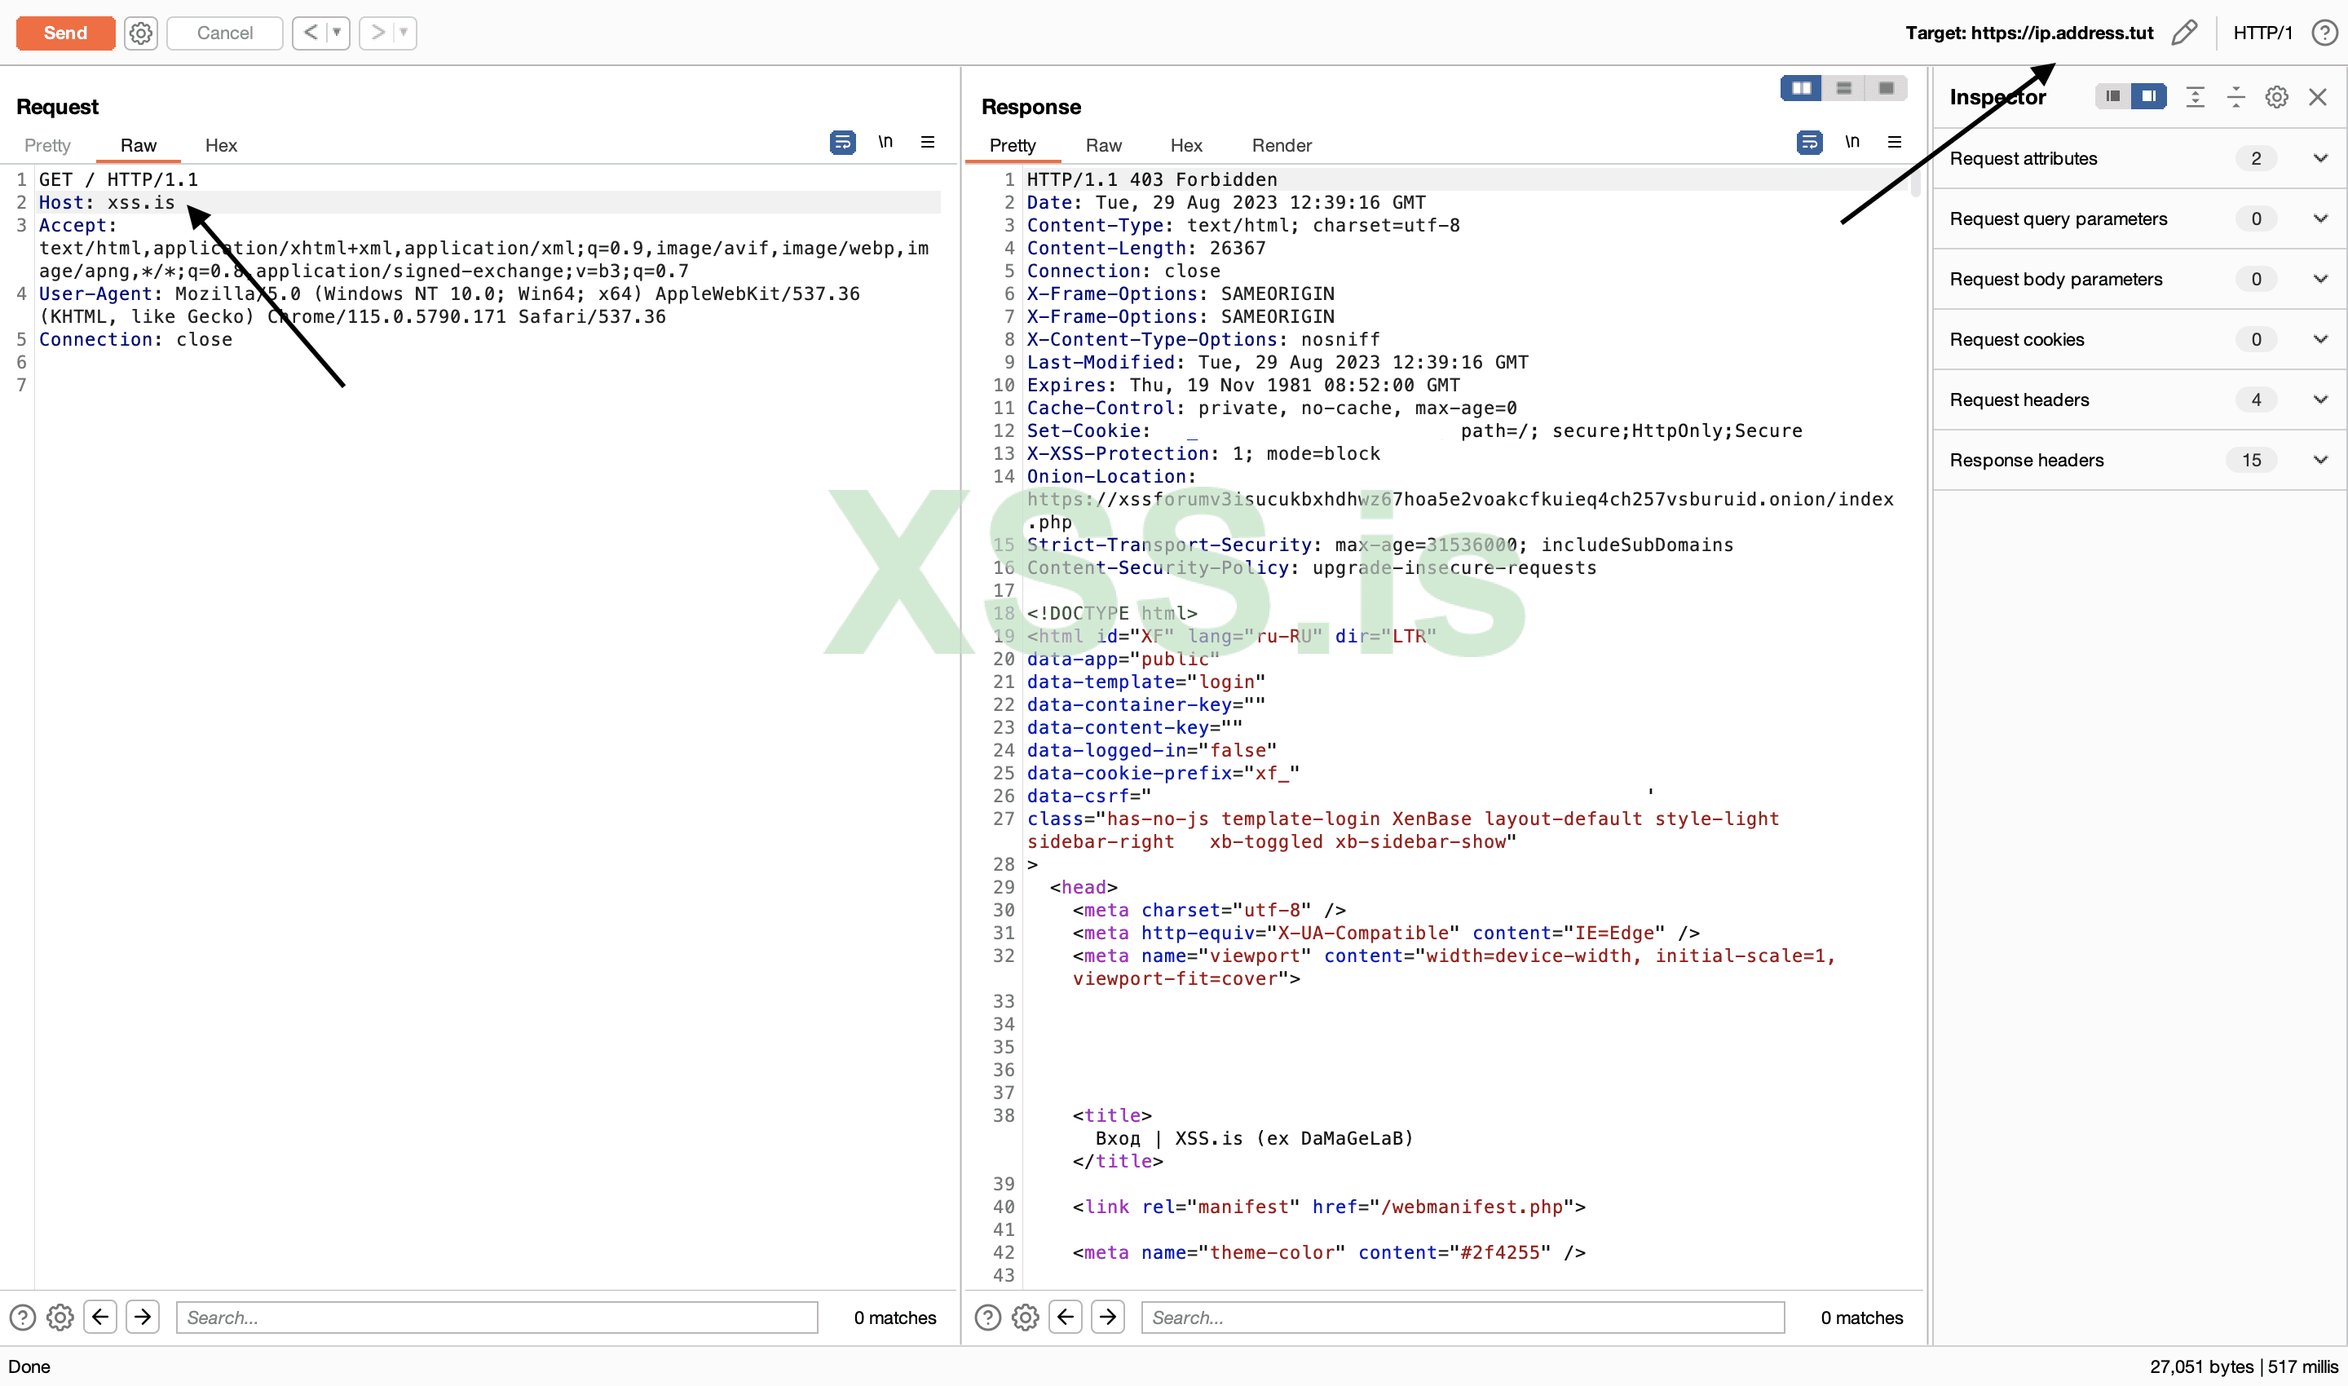Expand the Response headers section
2348x1386 pixels.
pos(2320,461)
